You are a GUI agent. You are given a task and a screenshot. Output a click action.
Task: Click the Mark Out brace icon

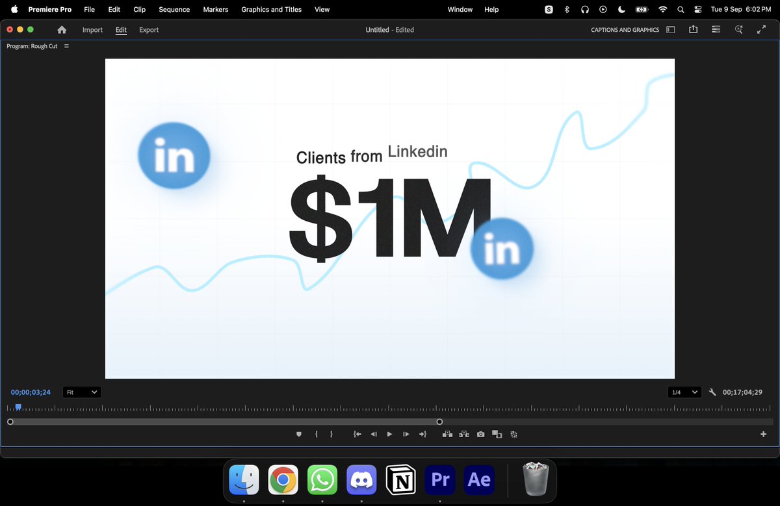(331, 434)
